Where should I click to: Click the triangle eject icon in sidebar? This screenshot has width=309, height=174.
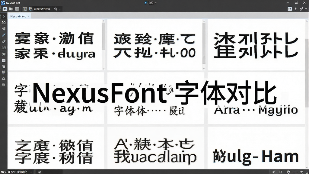point(4,78)
